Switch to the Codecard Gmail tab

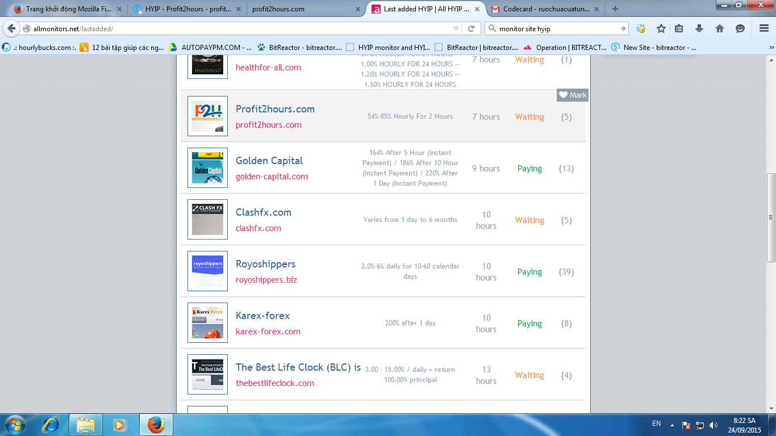(x=544, y=9)
